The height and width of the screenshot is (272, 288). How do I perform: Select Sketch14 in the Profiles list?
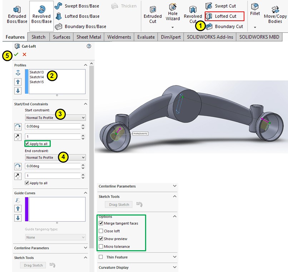37,77
